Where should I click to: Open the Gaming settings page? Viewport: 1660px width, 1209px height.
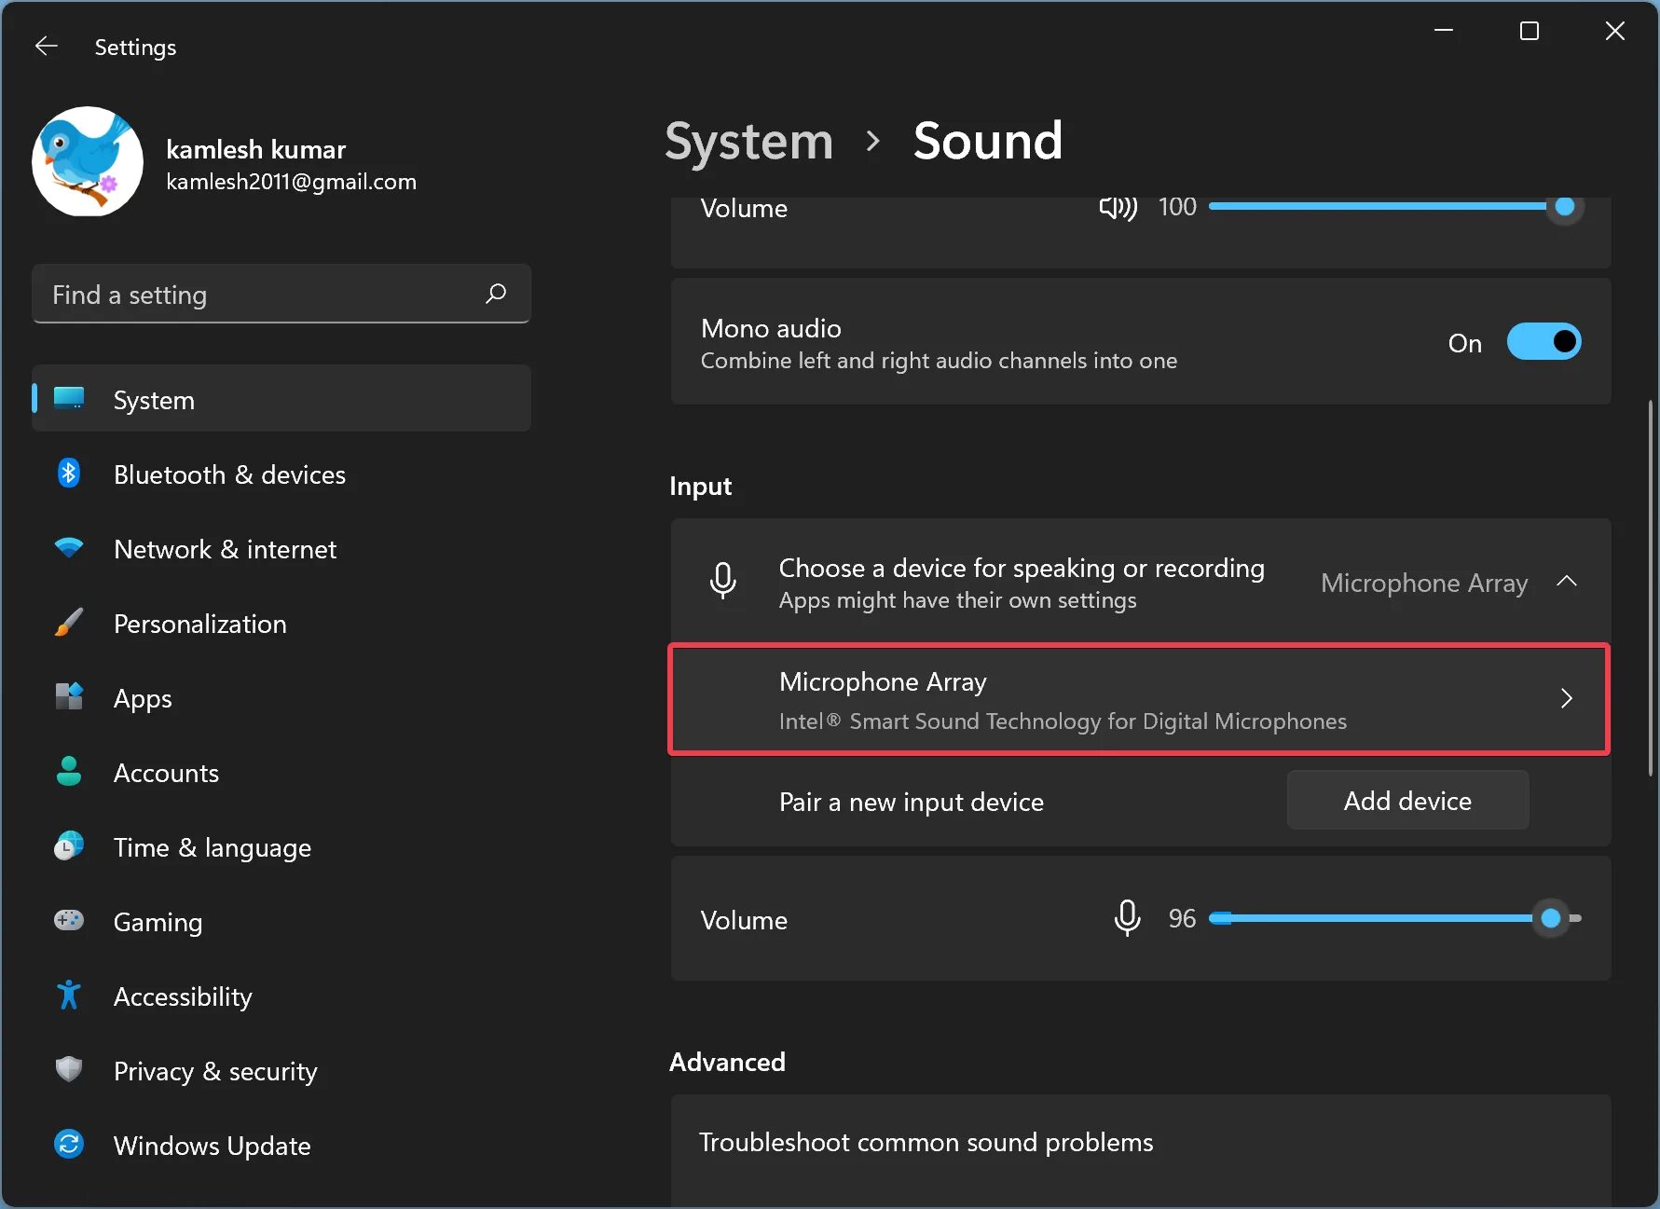(x=158, y=922)
